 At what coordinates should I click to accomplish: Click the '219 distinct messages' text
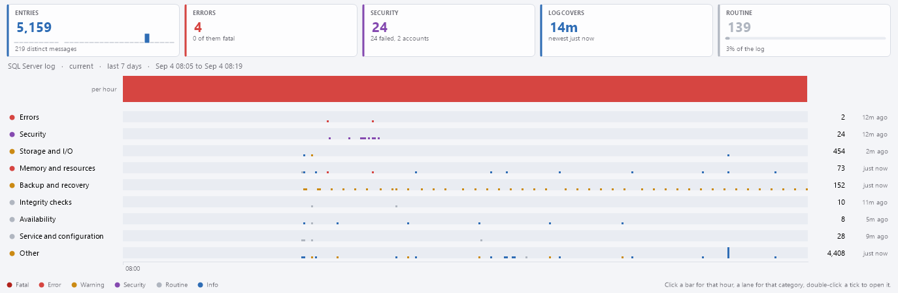(x=46, y=48)
